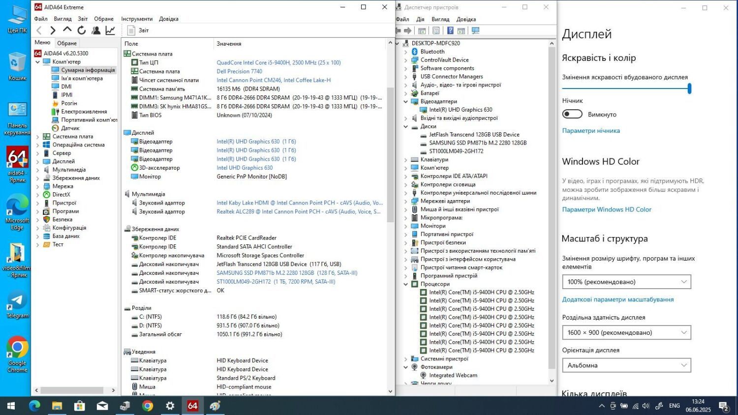Open the Інструменти menu in AIDA64
The width and height of the screenshot is (738, 415).
[137, 19]
